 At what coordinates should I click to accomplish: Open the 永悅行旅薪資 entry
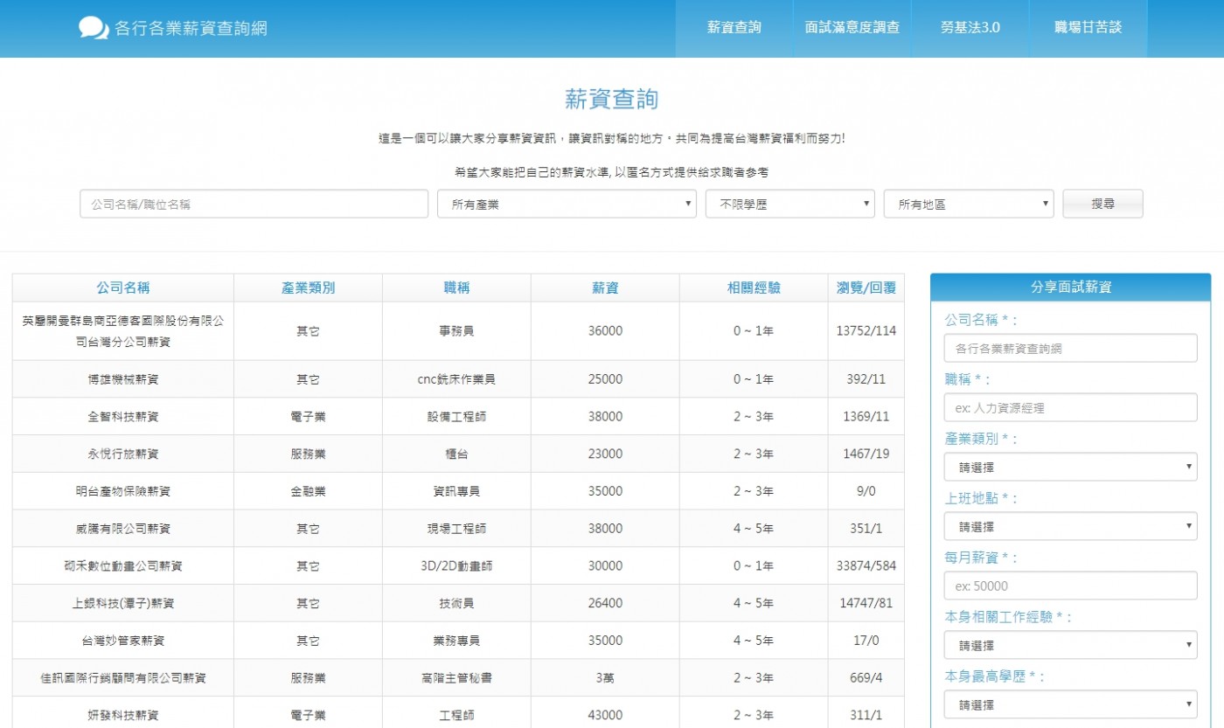pos(123,454)
